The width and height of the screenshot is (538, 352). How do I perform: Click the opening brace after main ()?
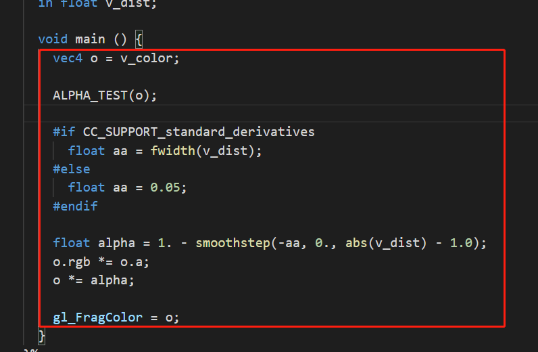[x=138, y=39]
